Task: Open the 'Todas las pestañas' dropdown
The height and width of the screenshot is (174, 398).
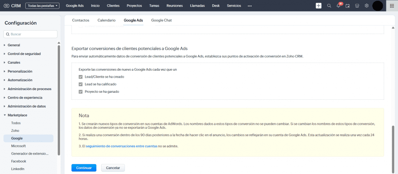Action: [x=42, y=6]
